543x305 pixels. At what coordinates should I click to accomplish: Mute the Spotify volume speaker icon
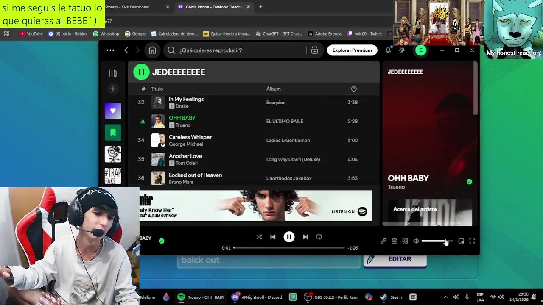[416, 241]
